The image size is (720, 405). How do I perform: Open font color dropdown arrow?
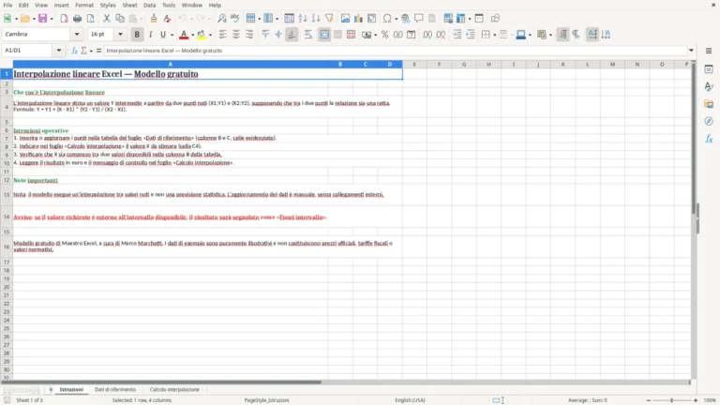pos(192,35)
